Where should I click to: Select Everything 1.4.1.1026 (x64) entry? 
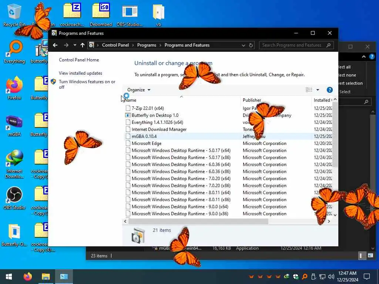[157, 122]
